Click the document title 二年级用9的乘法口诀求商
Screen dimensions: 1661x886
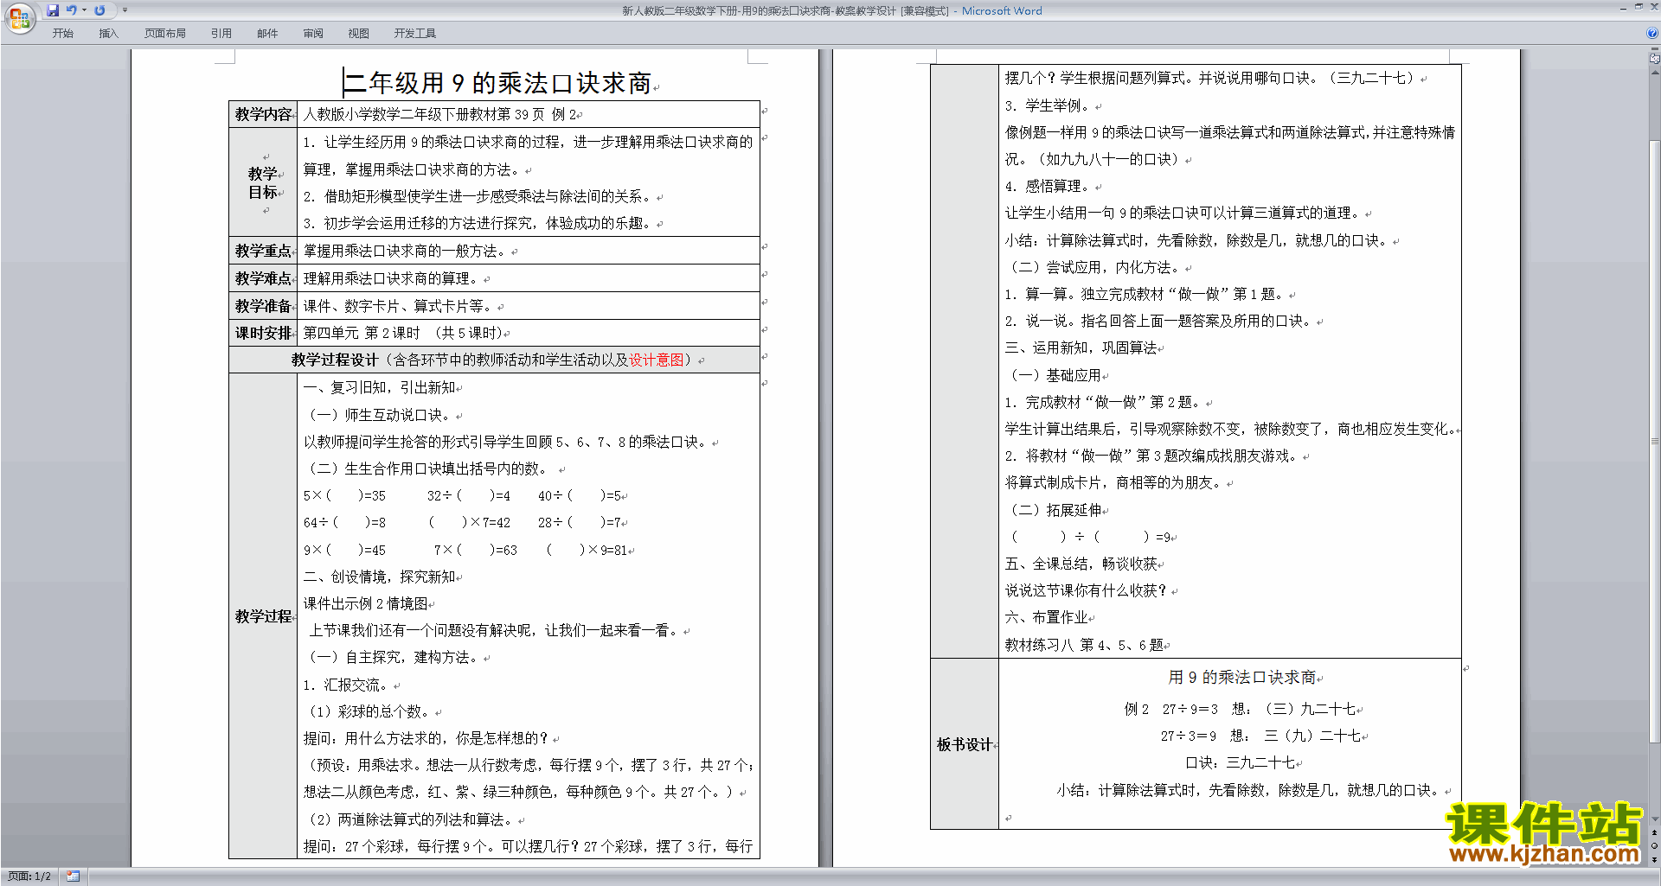497,83
